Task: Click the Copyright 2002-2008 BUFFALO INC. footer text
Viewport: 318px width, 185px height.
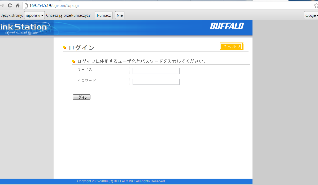Action: point(121,181)
